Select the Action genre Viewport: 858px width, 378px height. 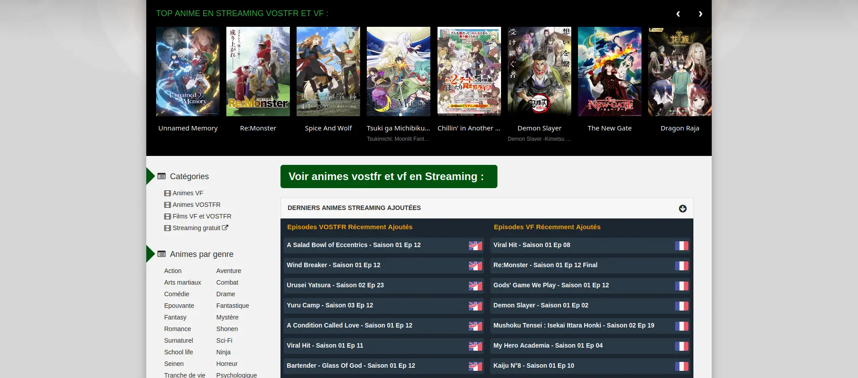coord(173,271)
